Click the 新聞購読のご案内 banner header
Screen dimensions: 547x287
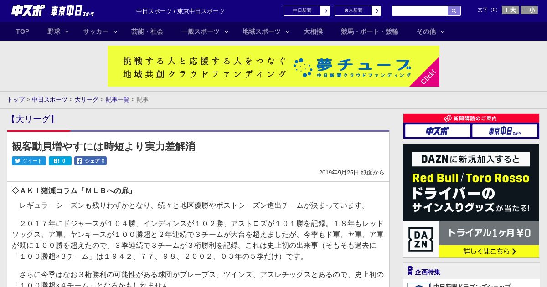click(471, 118)
